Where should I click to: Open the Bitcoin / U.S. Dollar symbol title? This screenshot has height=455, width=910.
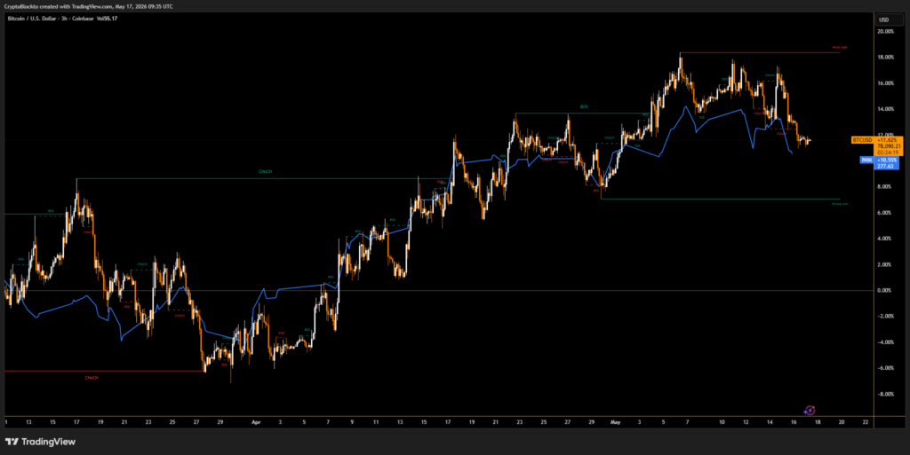pyautogui.click(x=30, y=19)
